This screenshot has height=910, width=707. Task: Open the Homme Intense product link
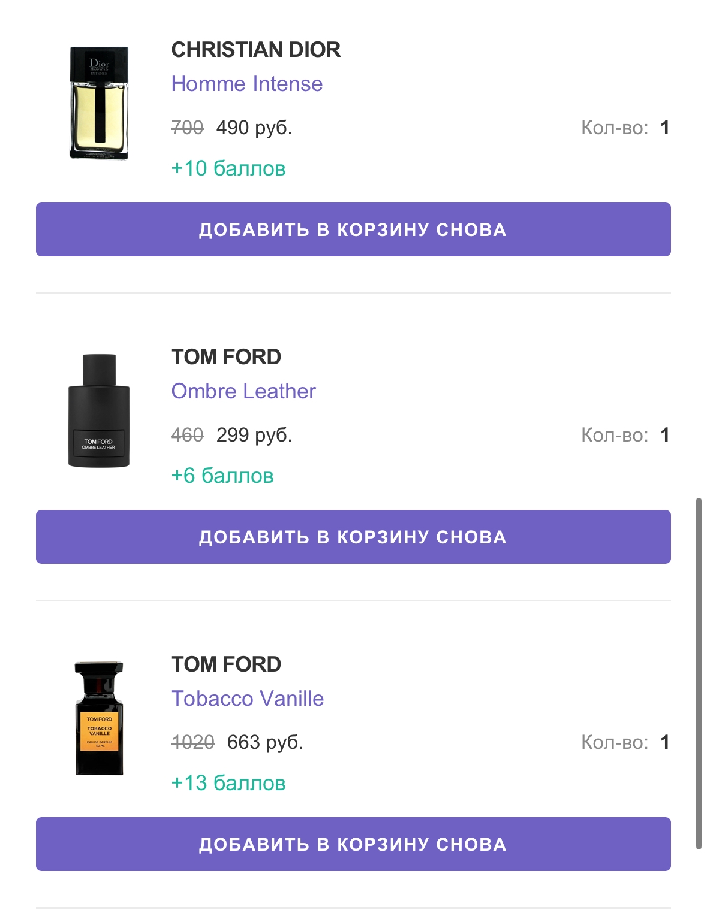246,84
